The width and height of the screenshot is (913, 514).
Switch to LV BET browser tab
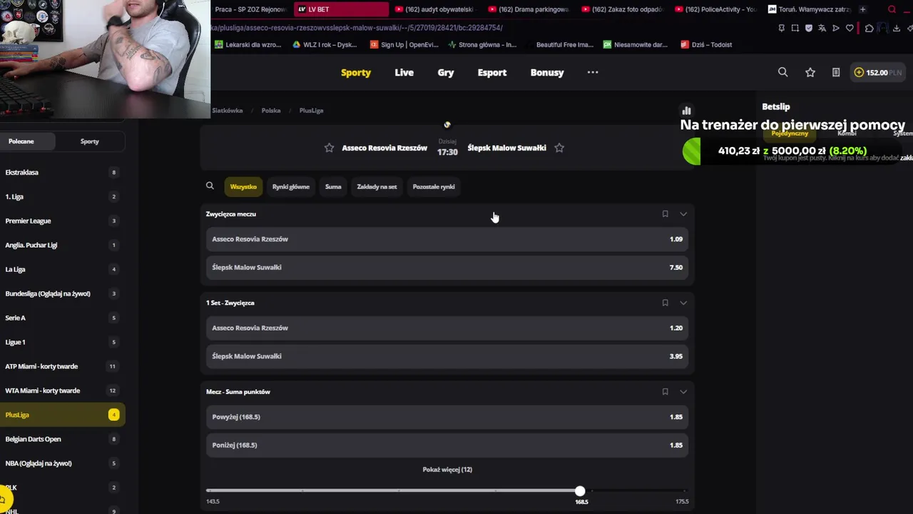pyautogui.click(x=341, y=9)
